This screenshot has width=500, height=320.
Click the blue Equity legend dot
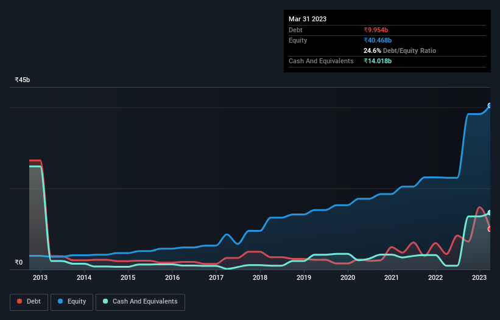[60, 302]
